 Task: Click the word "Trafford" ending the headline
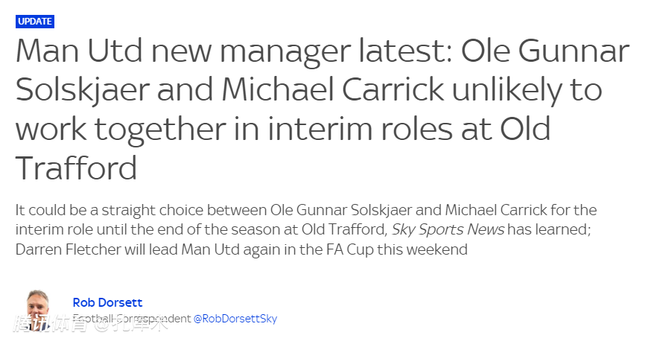(x=76, y=169)
